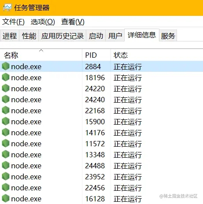Select the node.exe icon for PID 16128
Image resolution: width=203 pixels, height=204 pixels.
(x=6, y=198)
